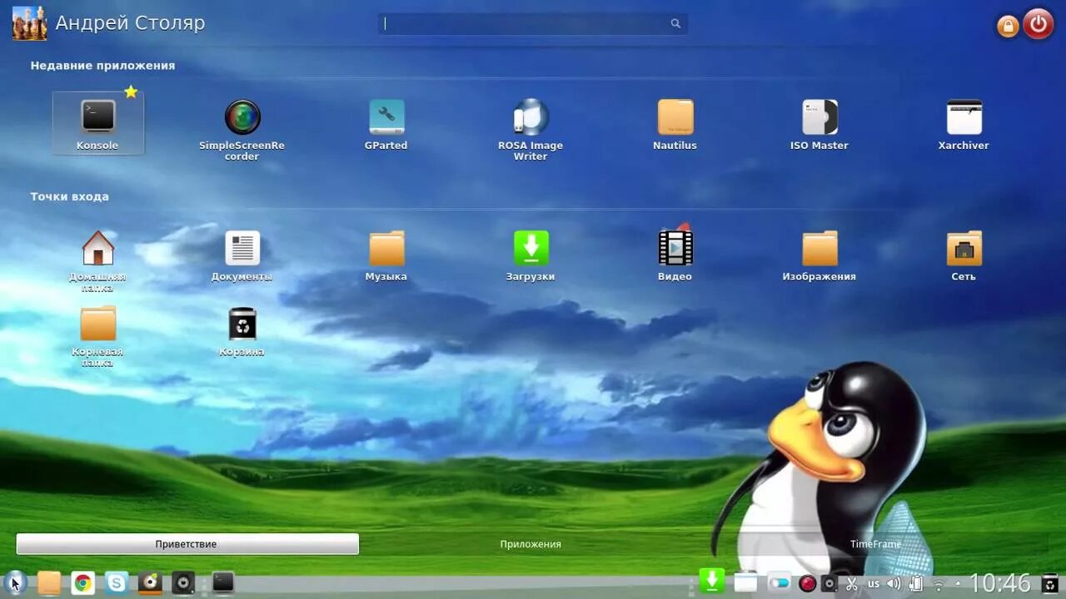Viewport: 1066px width, 599px height.
Task: Click the user avatar picture
Action: tap(30, 23)
